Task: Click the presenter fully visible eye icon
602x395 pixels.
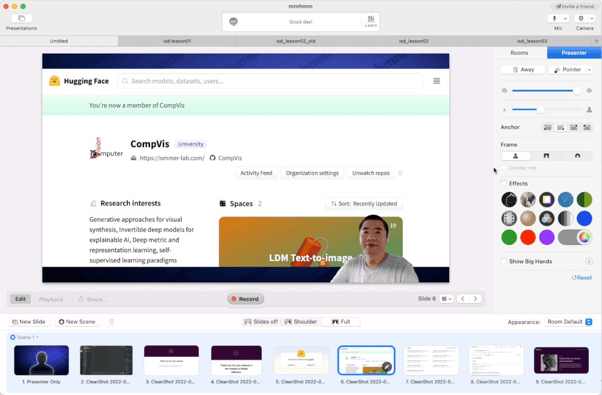Action: pyautogui.click(x=589, y=90)
